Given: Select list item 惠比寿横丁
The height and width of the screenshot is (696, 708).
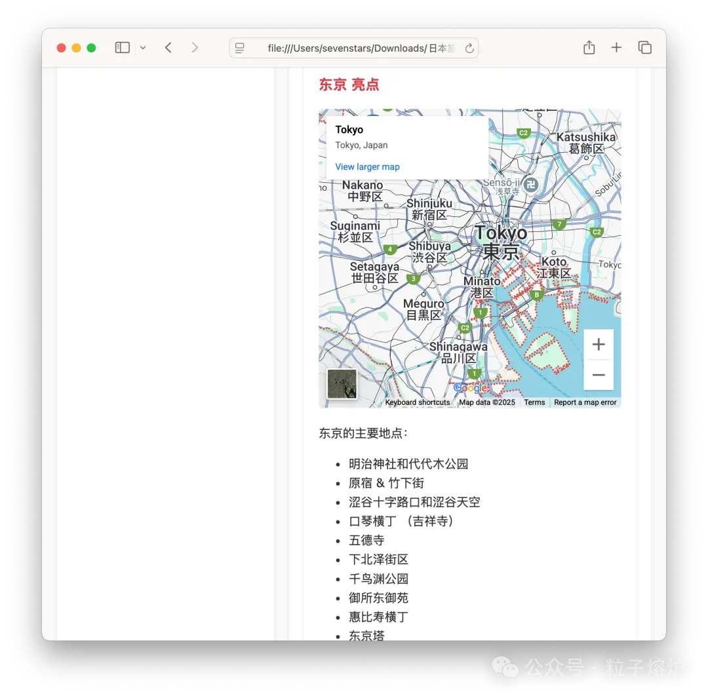Looking at the screenshot, I should (x=378, y=617).
